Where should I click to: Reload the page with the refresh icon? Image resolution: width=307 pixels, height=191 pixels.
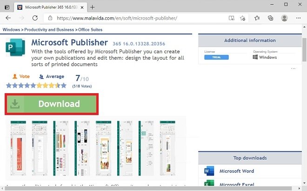pyautogui.click(x=35, y=18)
